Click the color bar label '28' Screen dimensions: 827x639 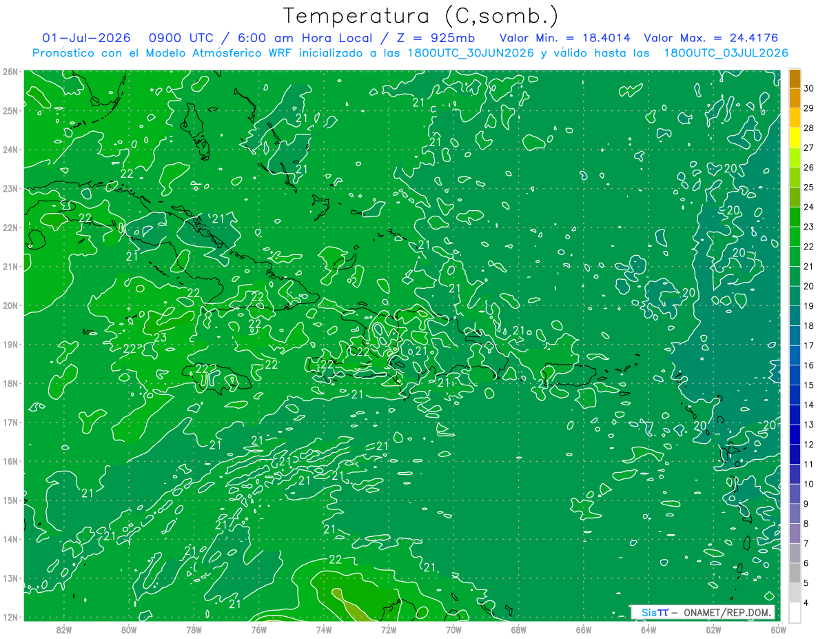click(x=809, y=128)
